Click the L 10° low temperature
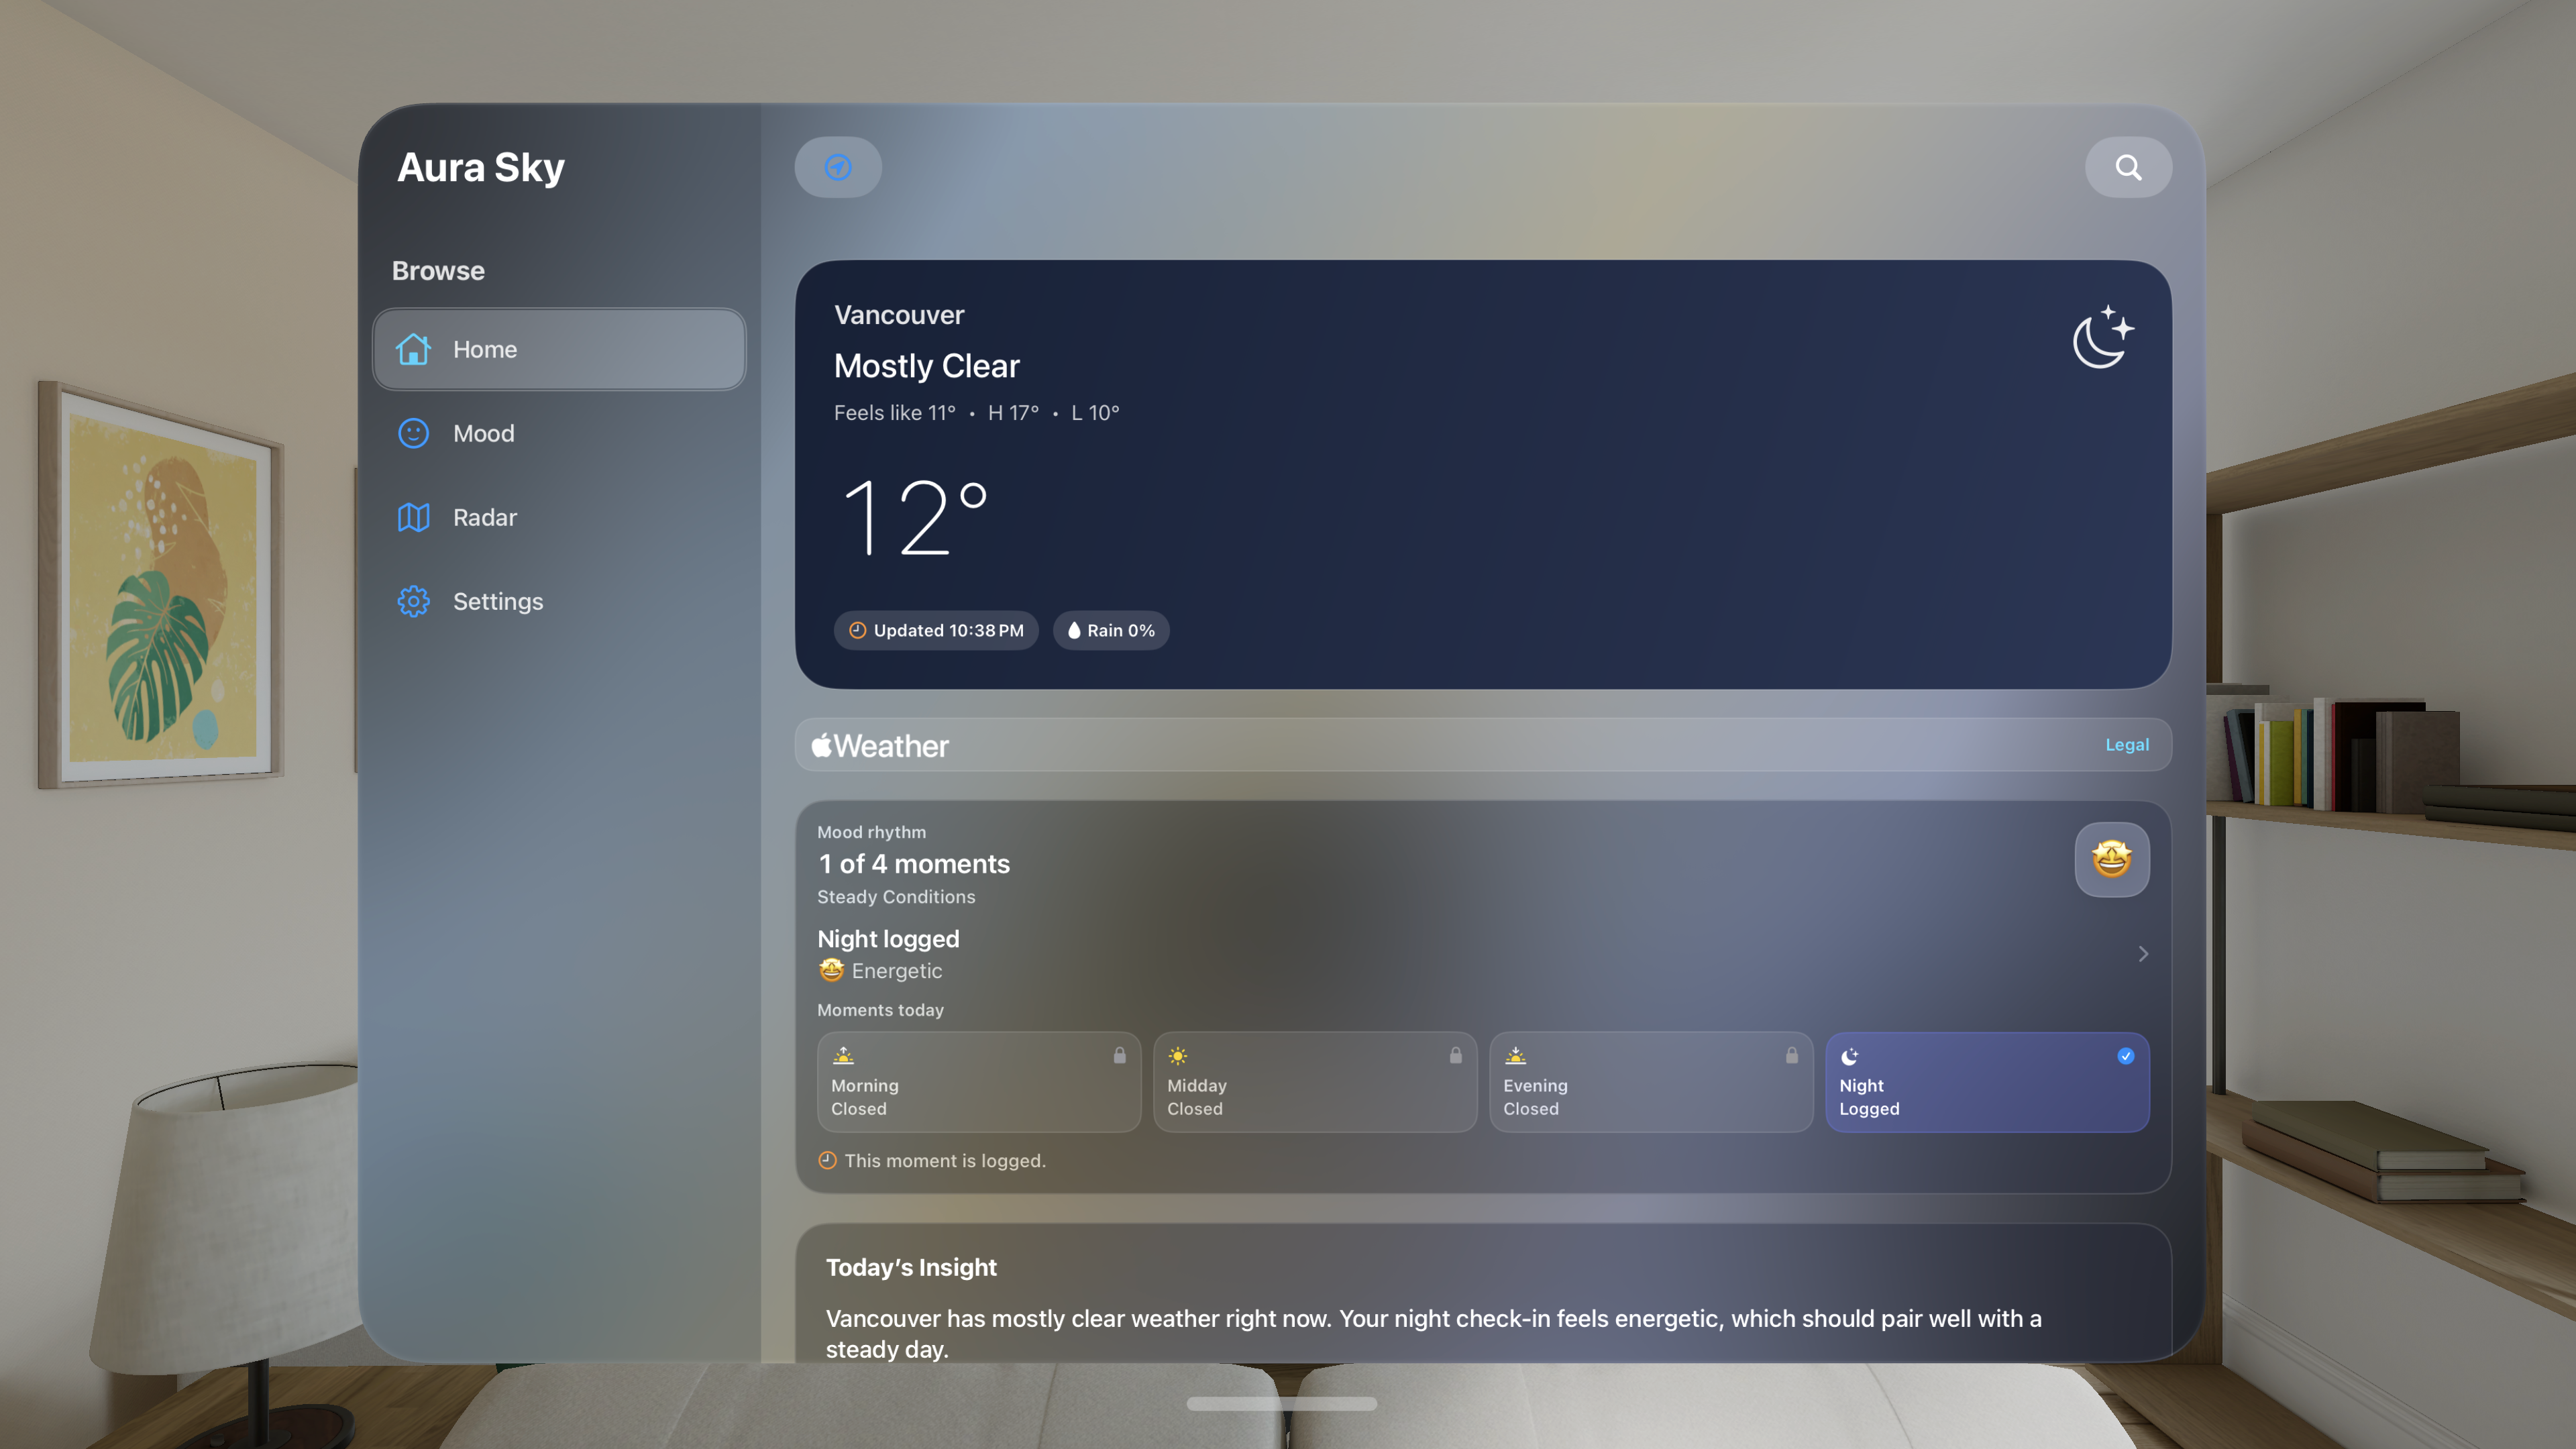 [x=1096, y=412]
